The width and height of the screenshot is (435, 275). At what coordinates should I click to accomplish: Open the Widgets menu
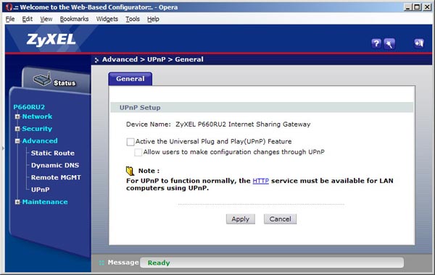point(107,19)
